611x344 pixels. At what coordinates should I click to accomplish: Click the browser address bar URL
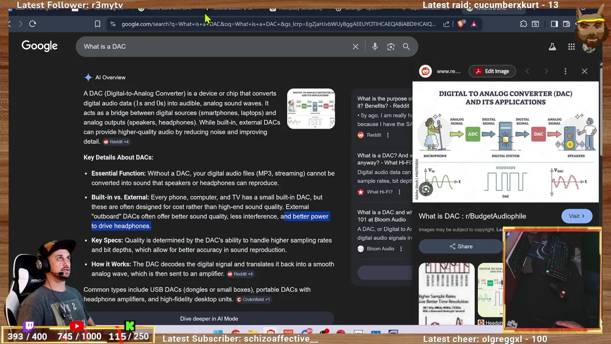(278, 24)
